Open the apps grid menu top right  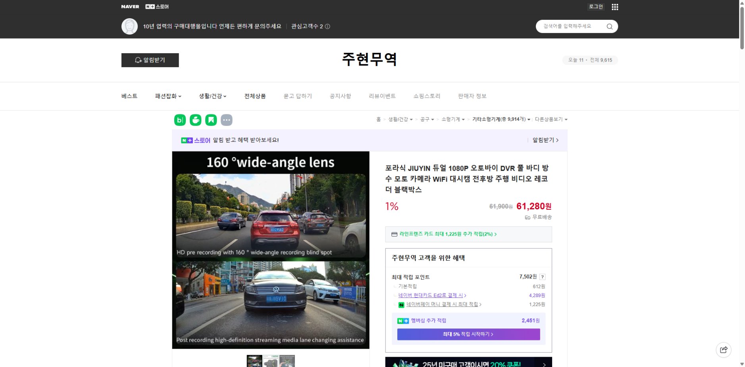[615, 7]
